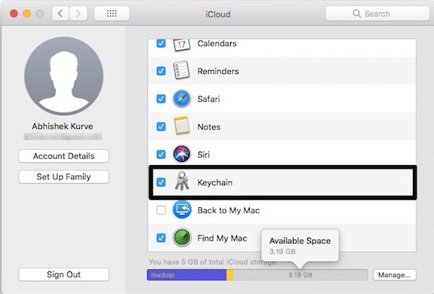This screenshot has width=434, height=294.
Task: Sign Out of iCloud
Action: [x=63, y=274]
